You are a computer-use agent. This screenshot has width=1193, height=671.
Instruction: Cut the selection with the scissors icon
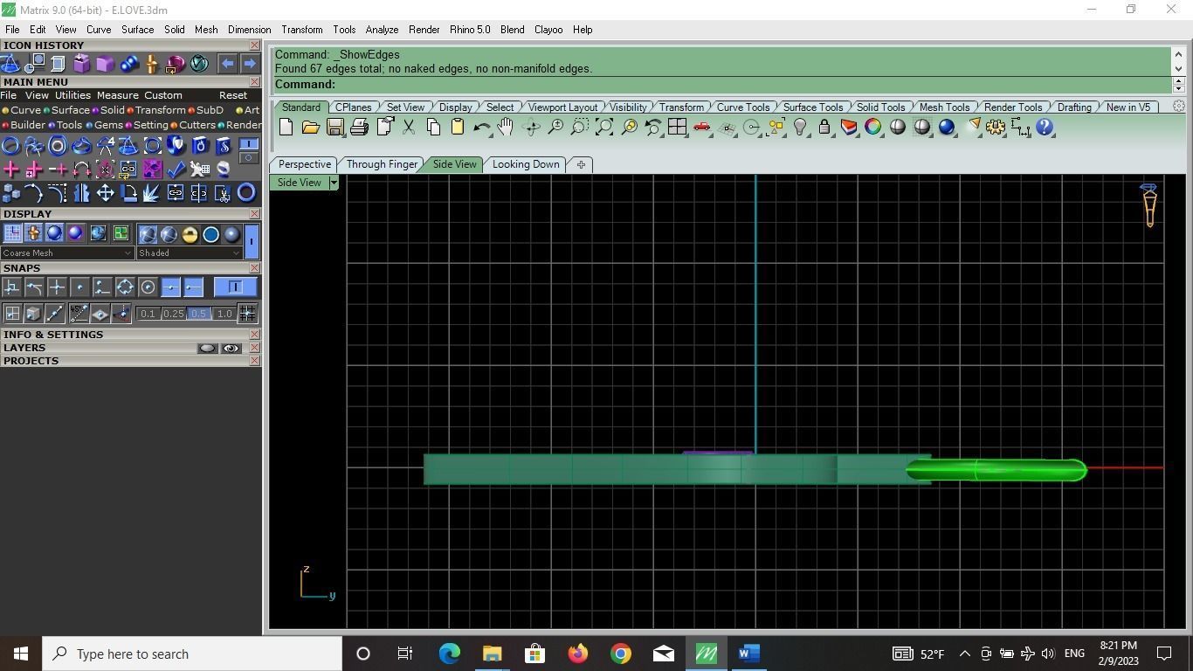coord(408,128)
